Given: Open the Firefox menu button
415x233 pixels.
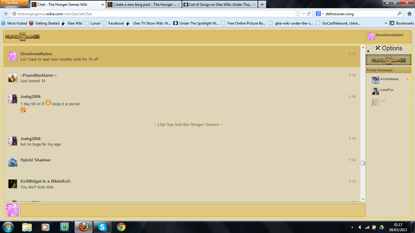Looking at the screenshot, I should tap(14, 3).
